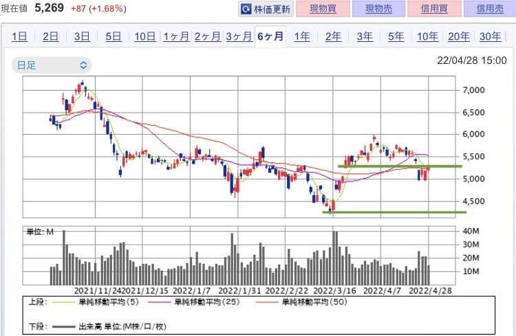Show the 1年 chart period
Screen dimensions: 516x336
coord(302,36)
